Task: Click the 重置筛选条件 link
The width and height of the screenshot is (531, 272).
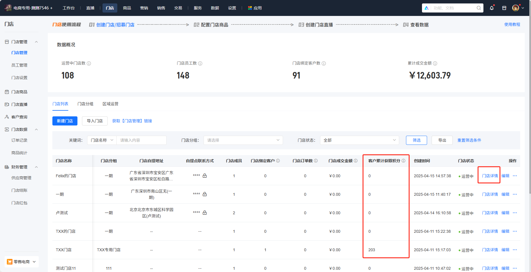Action: [x=469, y=140]
